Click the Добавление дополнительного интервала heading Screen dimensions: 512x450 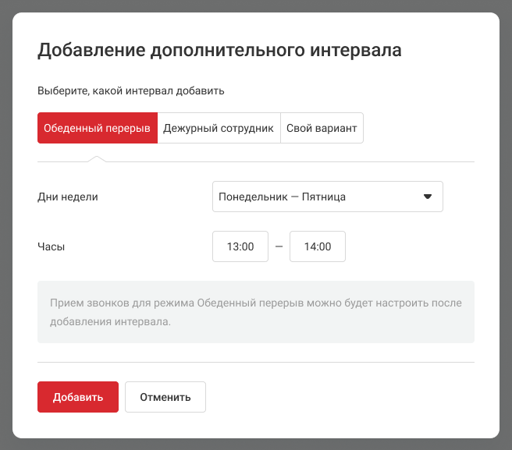219,51
